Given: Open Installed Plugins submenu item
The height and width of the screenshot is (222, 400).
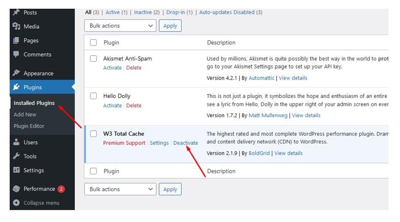Looking at the screenshot, I should click(x=34, y=103).
